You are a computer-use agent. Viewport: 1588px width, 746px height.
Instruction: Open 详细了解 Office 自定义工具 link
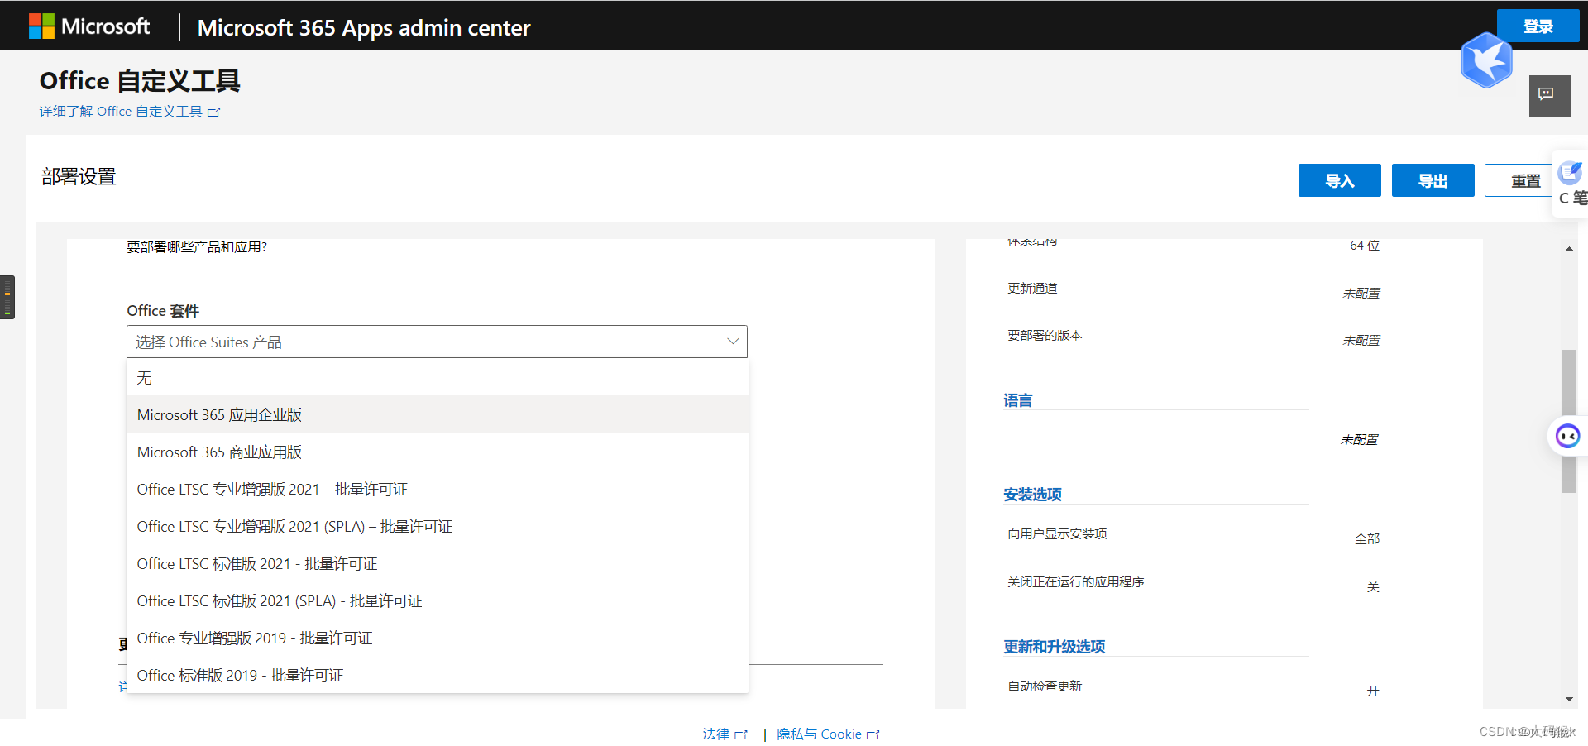130,112
